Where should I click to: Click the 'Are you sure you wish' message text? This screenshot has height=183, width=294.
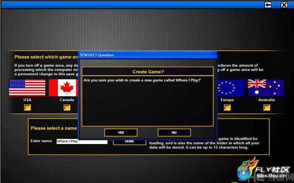click(142, 81)
